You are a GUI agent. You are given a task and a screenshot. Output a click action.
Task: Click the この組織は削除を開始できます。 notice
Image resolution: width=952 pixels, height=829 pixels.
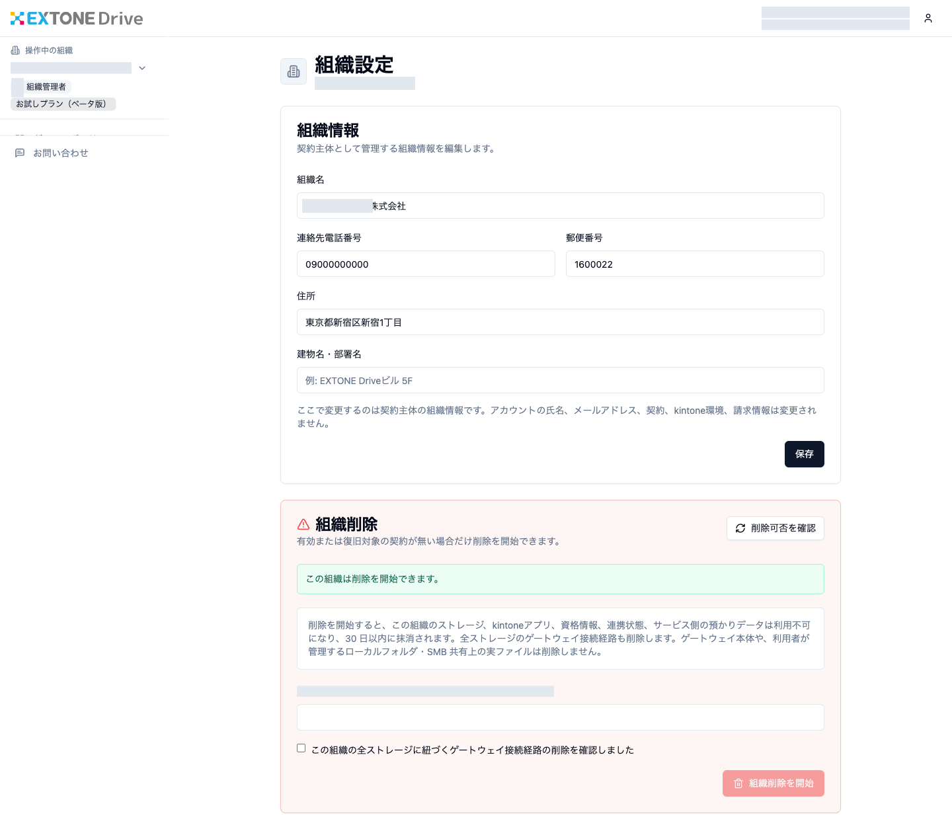(561, 579)
